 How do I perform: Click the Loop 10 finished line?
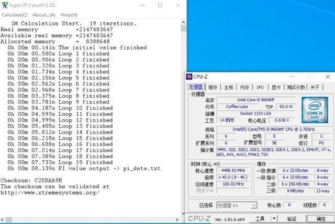click(x=60, y=108)
